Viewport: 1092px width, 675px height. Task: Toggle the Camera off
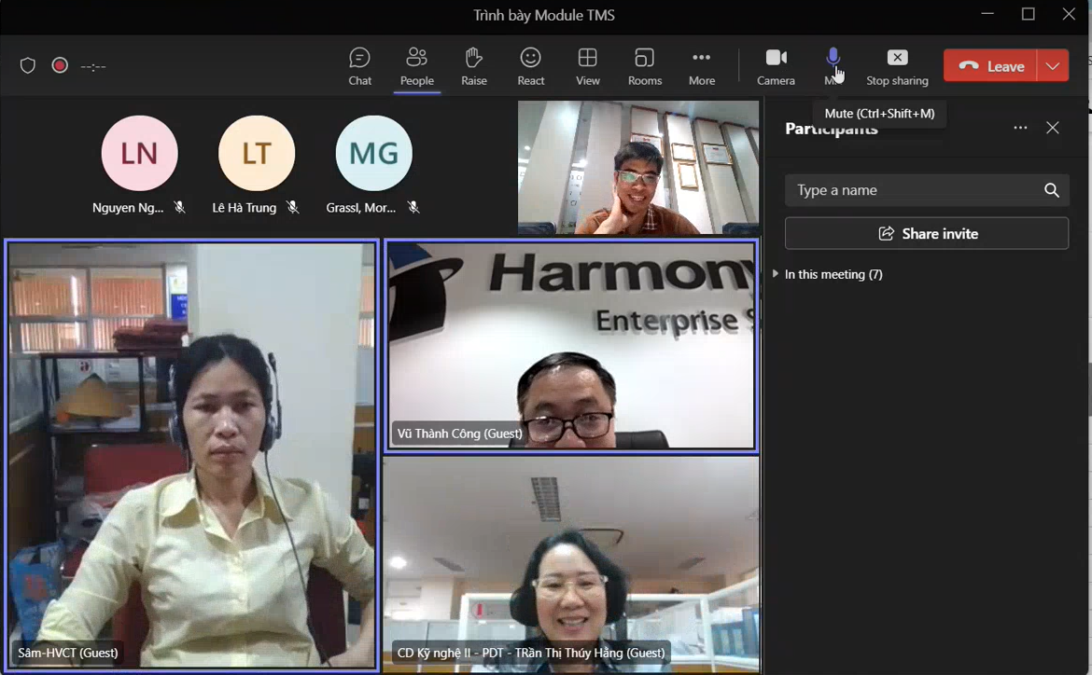coord(776,66)
